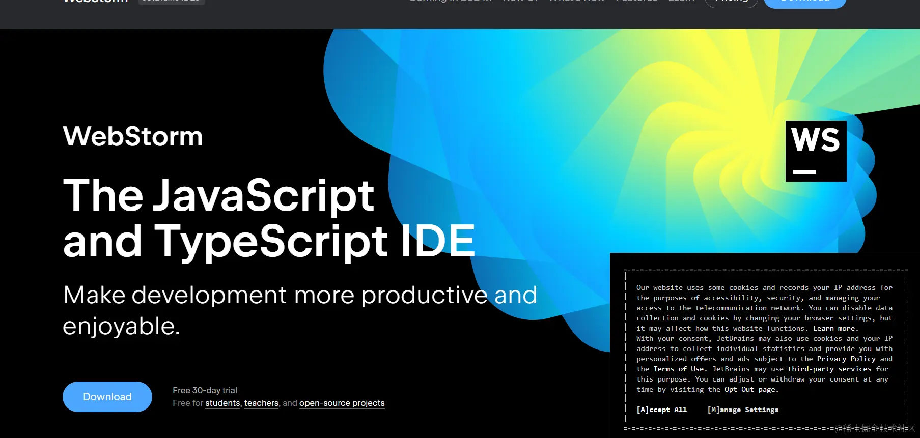Click the "Make development more productive and enjoyable." text
The image size is (920, 438).
(x=300, y=310)
